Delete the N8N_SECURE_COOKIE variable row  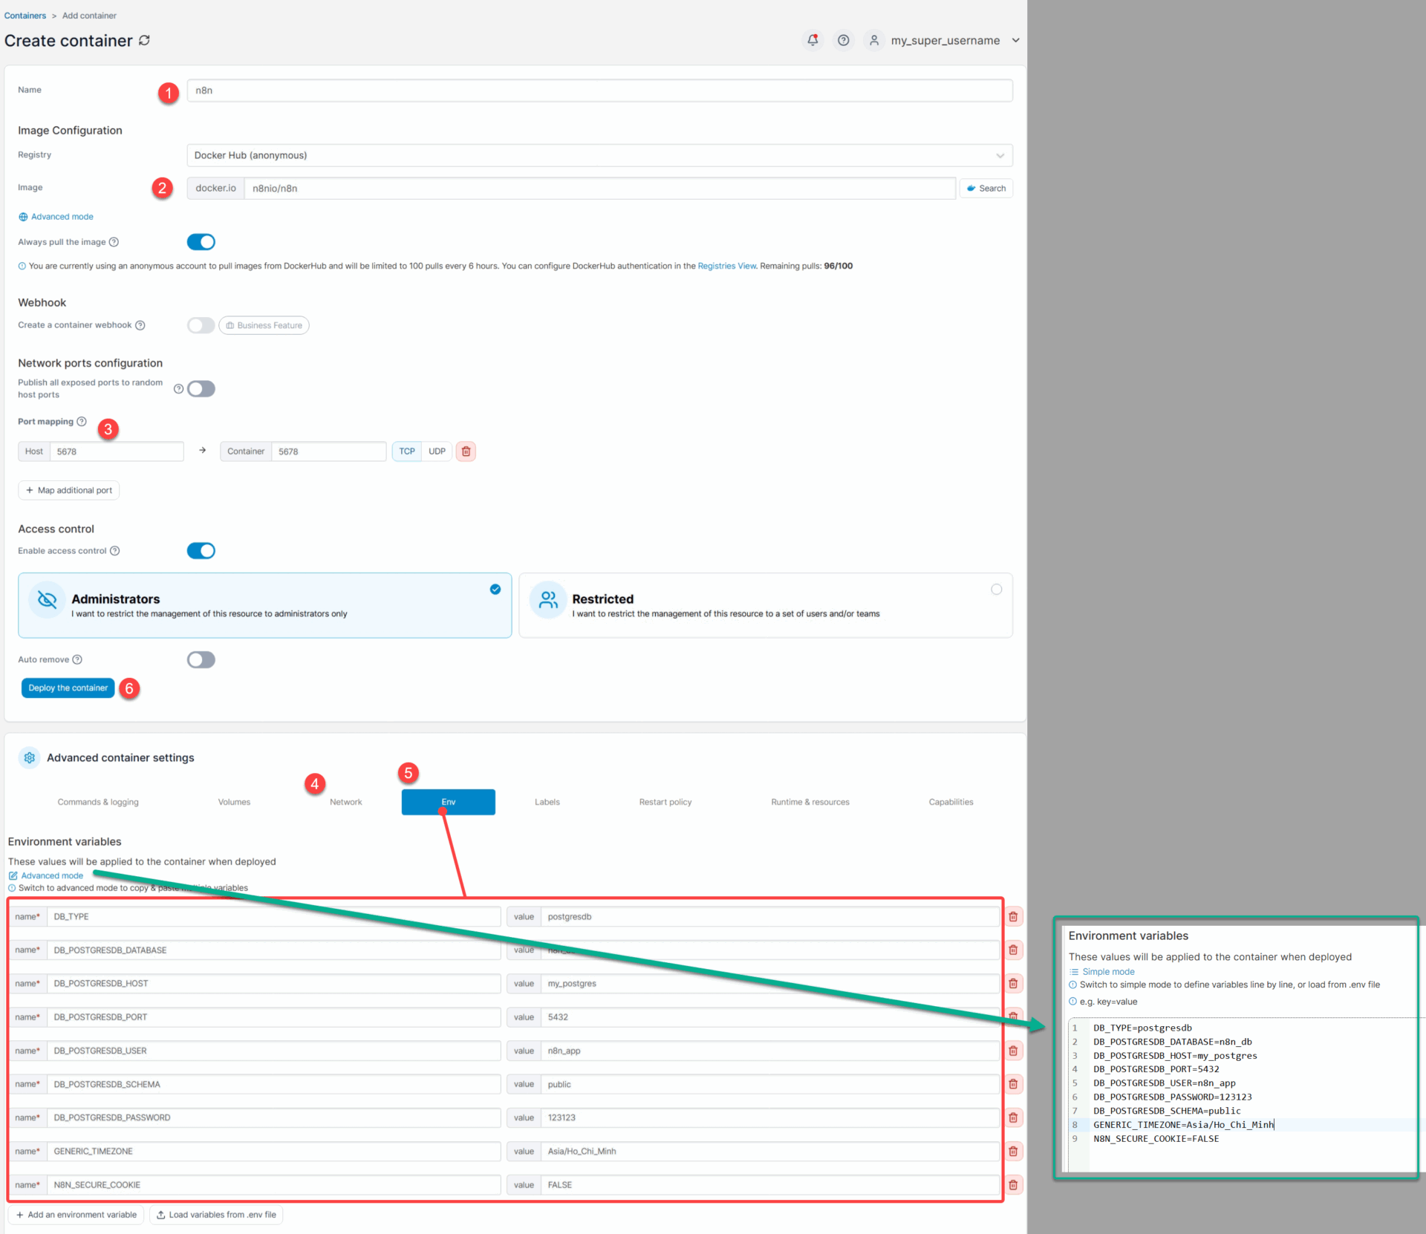pos(1013,1185)
